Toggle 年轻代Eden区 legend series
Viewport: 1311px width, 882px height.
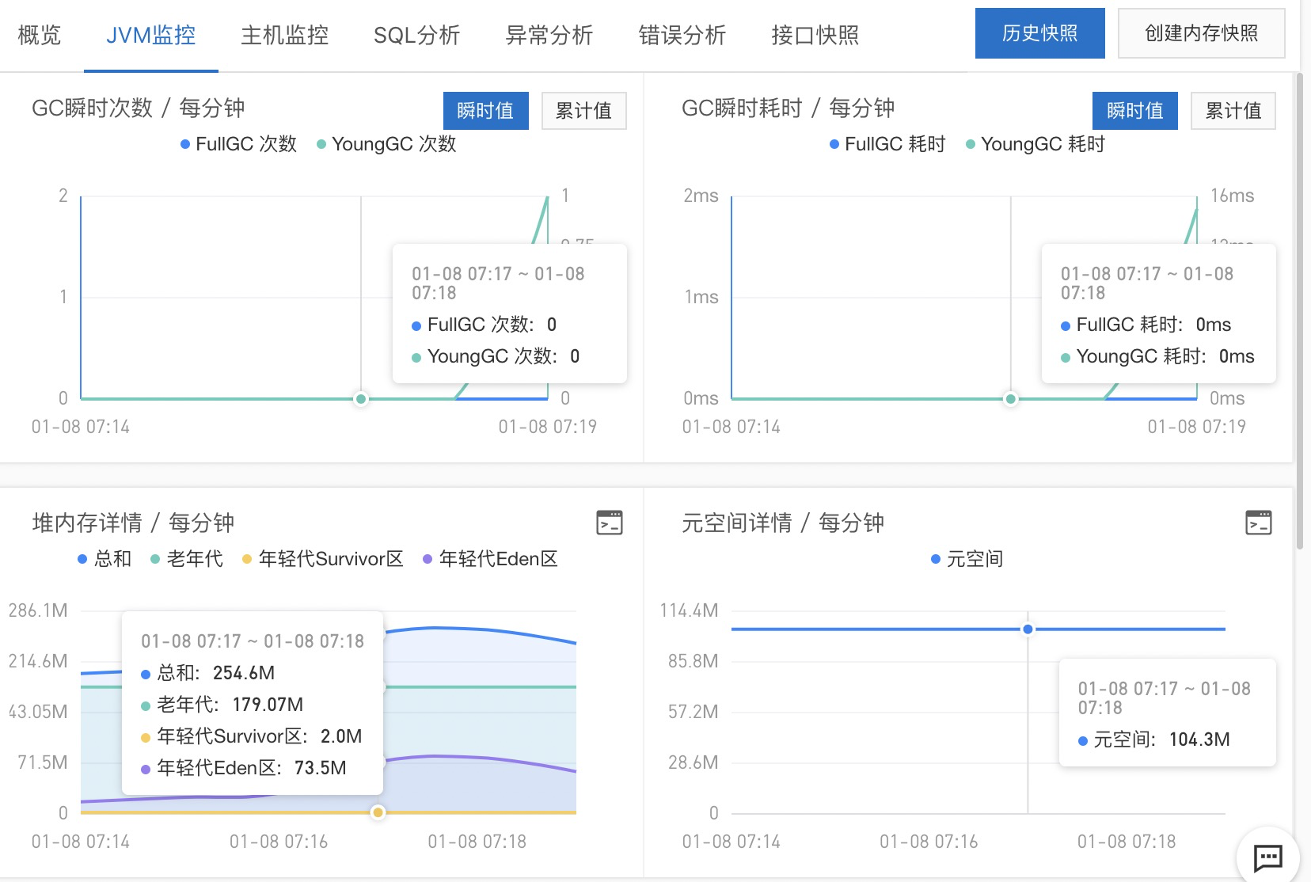tap(490, 559)
